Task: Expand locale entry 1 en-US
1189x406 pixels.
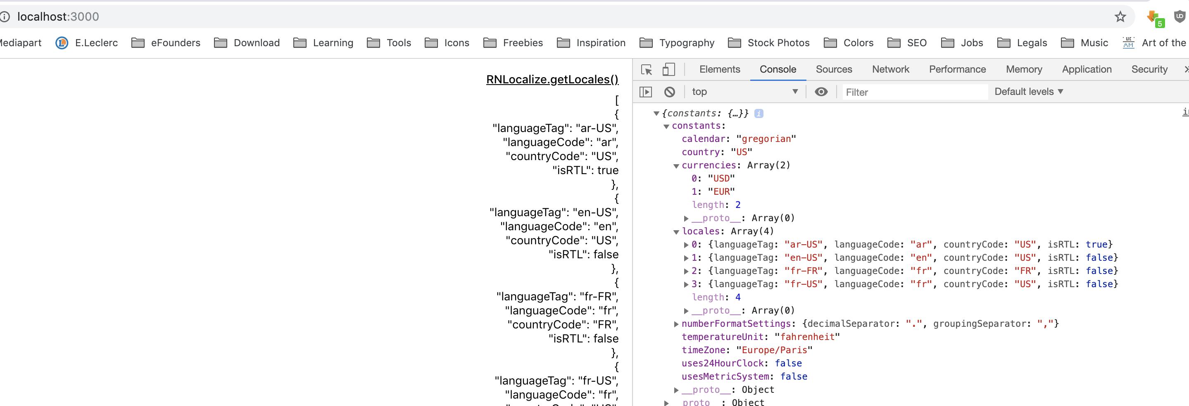Action: [686, 258]
